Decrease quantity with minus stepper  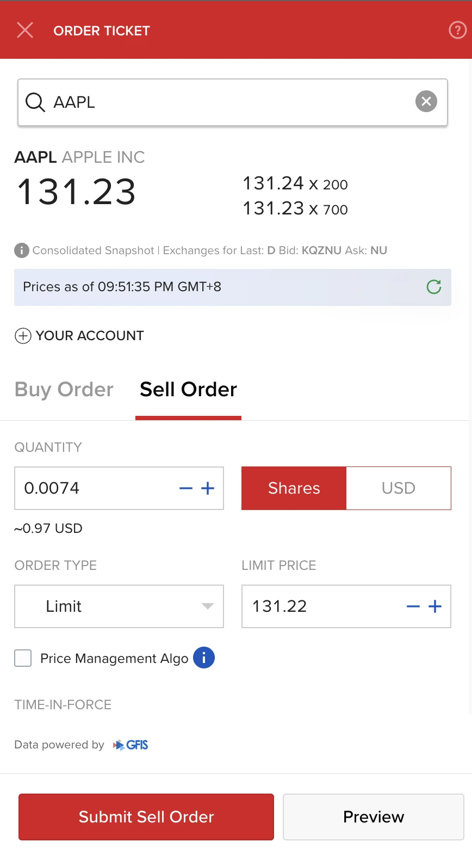tap(186, 488)
